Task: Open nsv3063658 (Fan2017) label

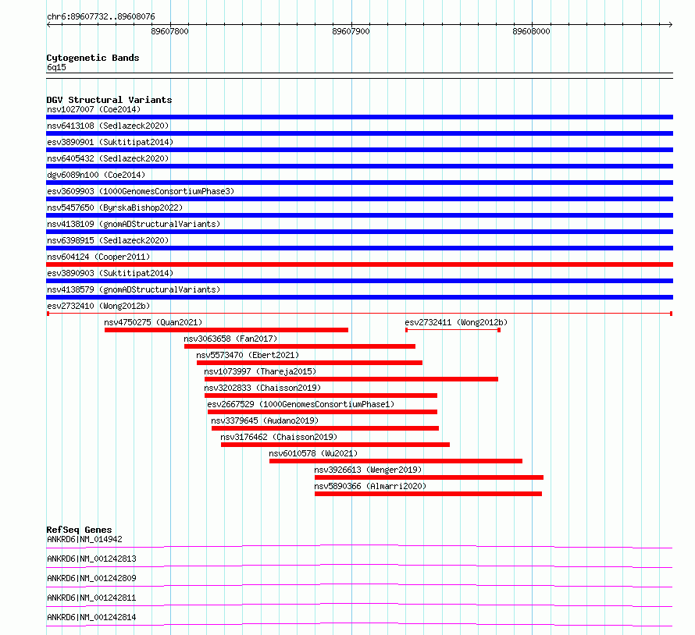Action: point(230,339)
